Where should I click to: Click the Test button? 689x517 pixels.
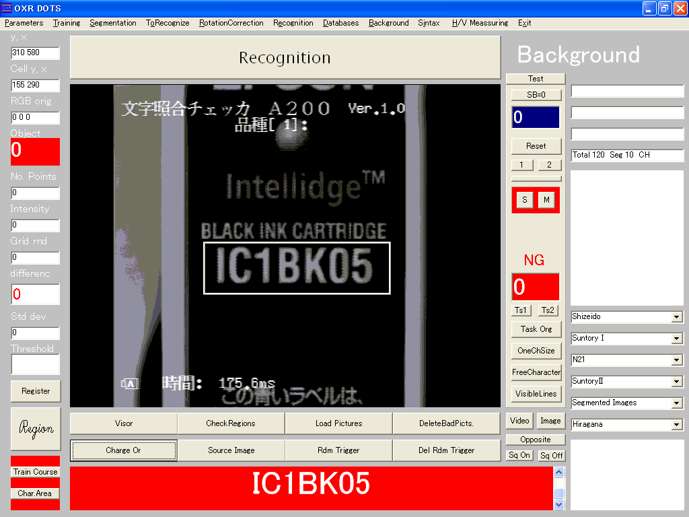coord(535,79)
